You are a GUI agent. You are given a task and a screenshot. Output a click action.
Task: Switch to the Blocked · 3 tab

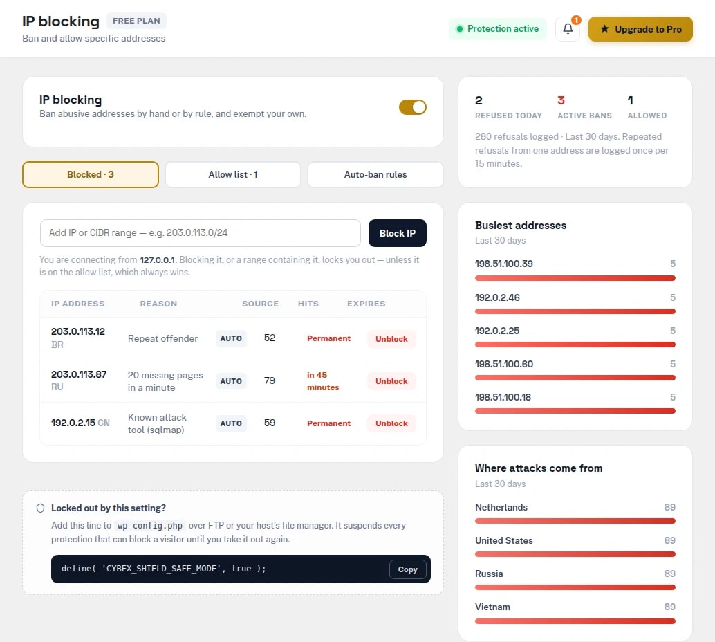pos(91,174)
